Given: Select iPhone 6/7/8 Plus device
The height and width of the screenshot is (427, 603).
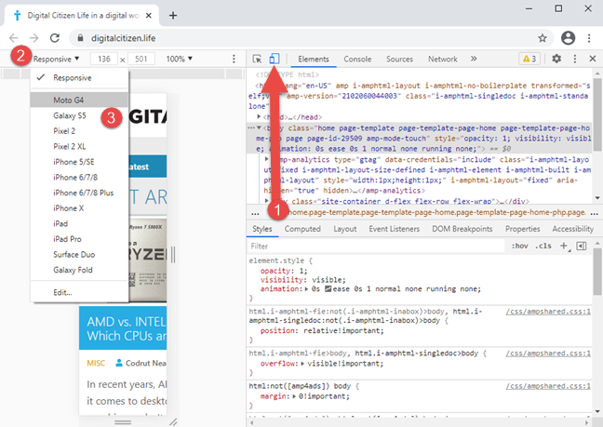Looking at the screenshot, I should [x=79, y=193].
